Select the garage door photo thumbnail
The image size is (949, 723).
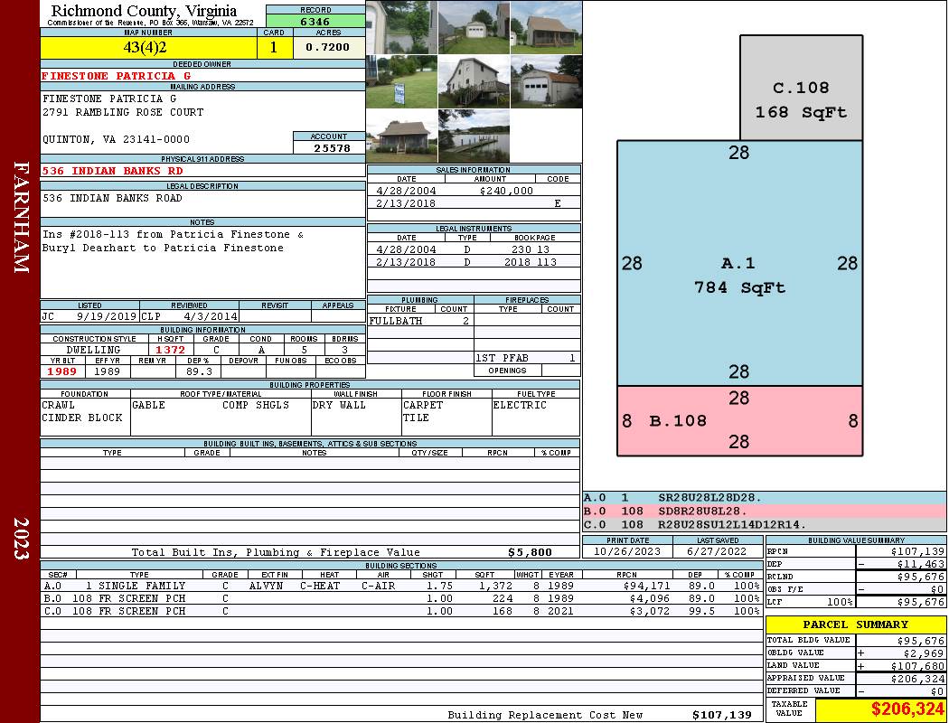click(x=546, y=81)
